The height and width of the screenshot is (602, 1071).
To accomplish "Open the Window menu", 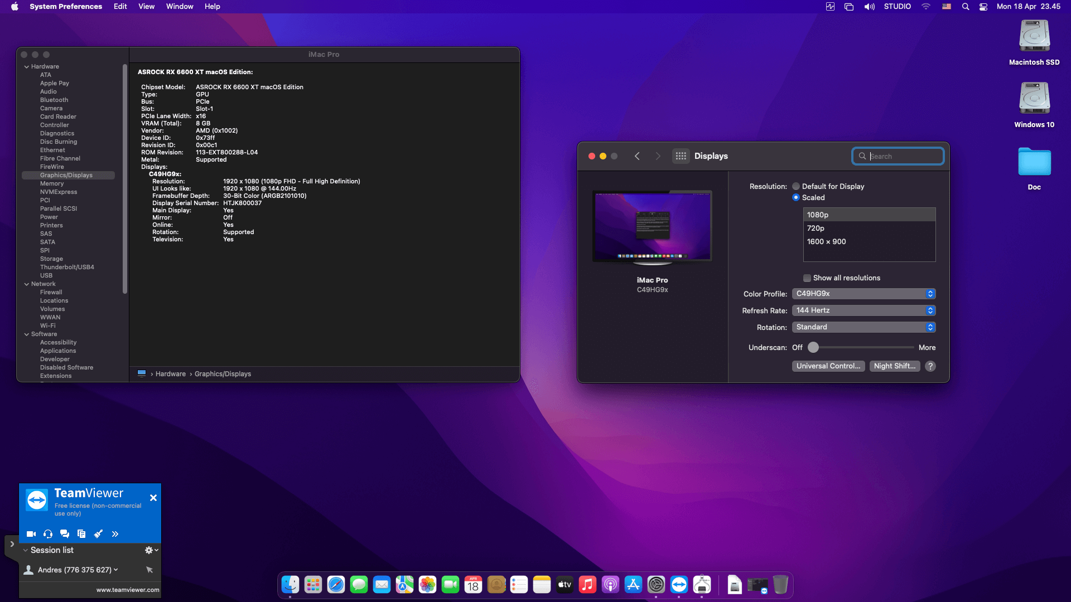I will click(x=180, y=7).
